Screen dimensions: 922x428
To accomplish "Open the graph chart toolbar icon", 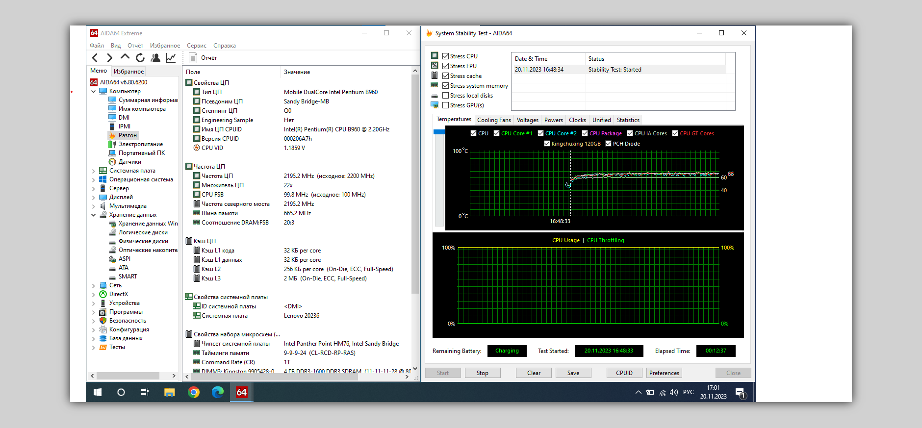I will tap(171, 58).
